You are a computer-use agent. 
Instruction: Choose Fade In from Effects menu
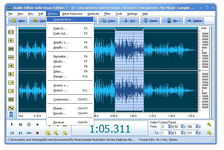point(70,28)
